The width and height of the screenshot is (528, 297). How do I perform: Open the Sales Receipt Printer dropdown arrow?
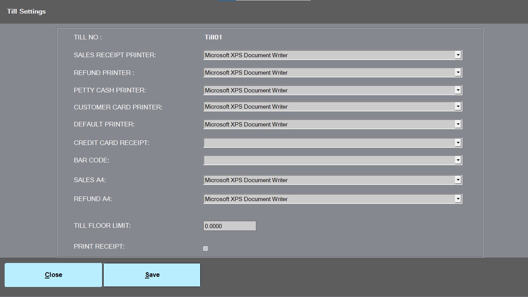click(x=458, y=55)
